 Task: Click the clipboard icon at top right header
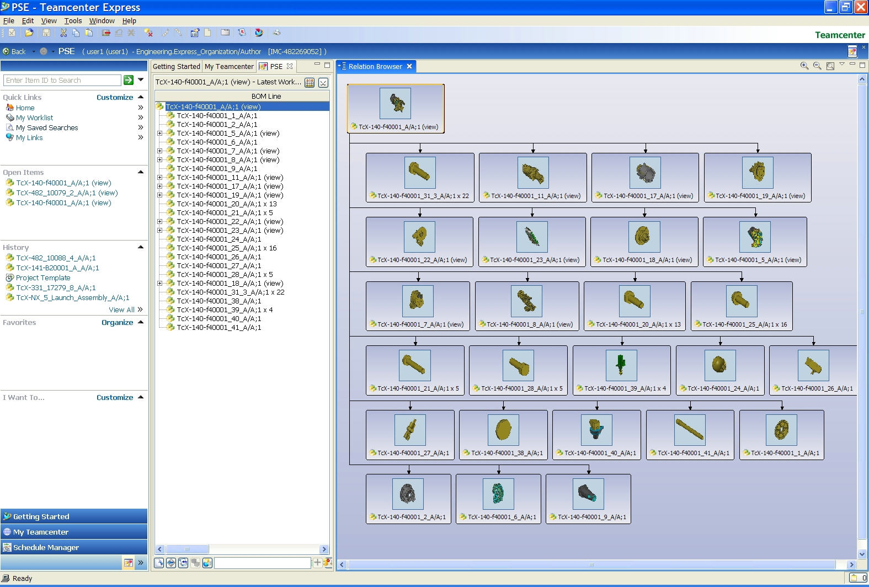[852, 51]
